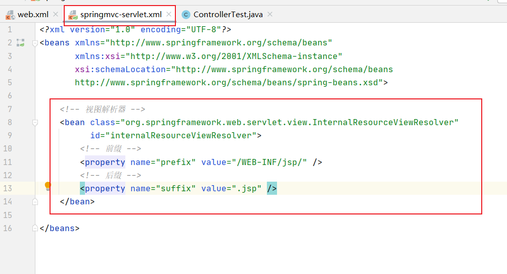Fold block at closing bean tag on line 14
Viewport: 507px width, 274px height.
(x=35, y=201)
